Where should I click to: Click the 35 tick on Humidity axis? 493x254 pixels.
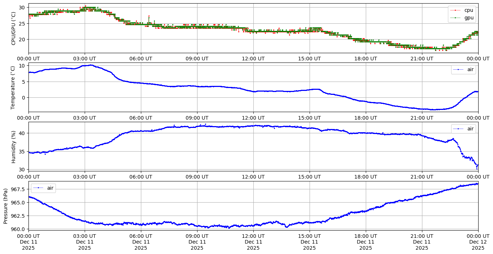[22, 152]
